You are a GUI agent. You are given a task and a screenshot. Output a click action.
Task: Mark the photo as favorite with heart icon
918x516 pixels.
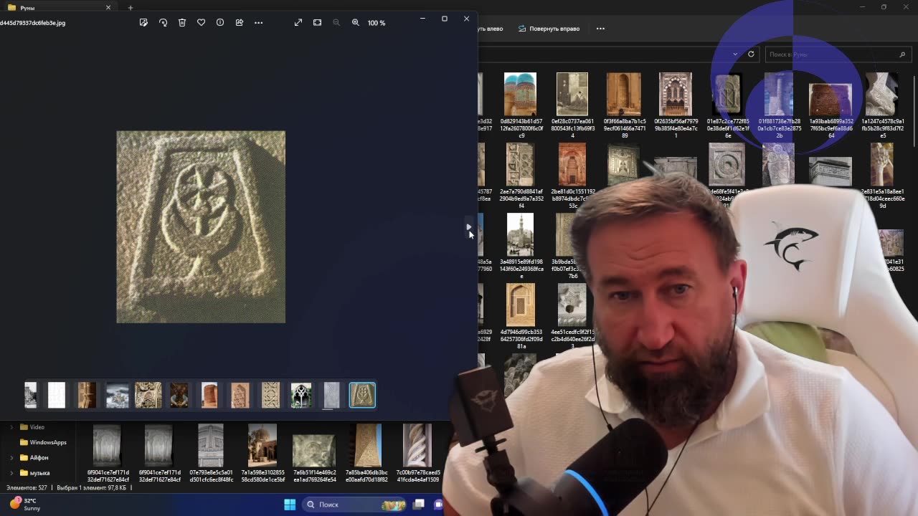[x=201, y=23]
